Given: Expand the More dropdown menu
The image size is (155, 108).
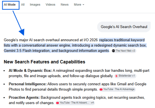Looking at the screenshot, I should click(79, 4).
